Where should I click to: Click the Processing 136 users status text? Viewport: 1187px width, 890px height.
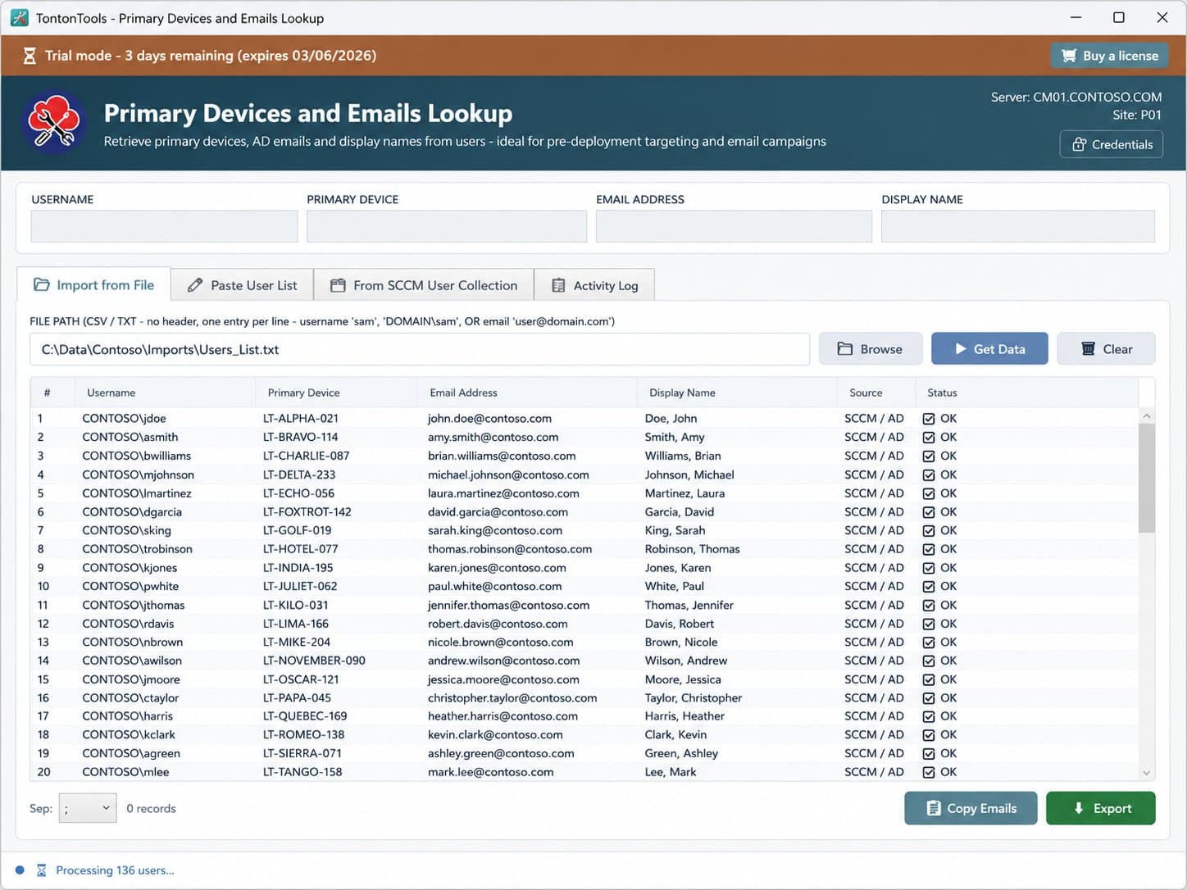(x=115, y=870)
